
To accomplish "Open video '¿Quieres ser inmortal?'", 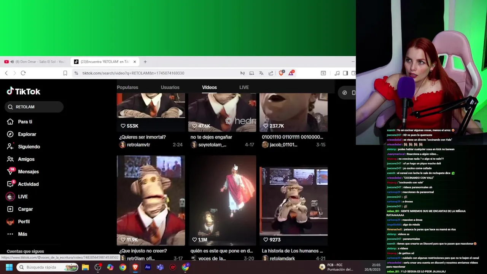I will 151,112.
